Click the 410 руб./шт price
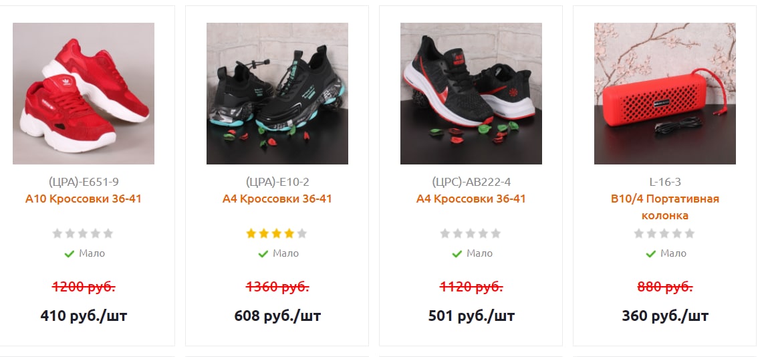This screenshot has width=762, height=357. [84, 316]
